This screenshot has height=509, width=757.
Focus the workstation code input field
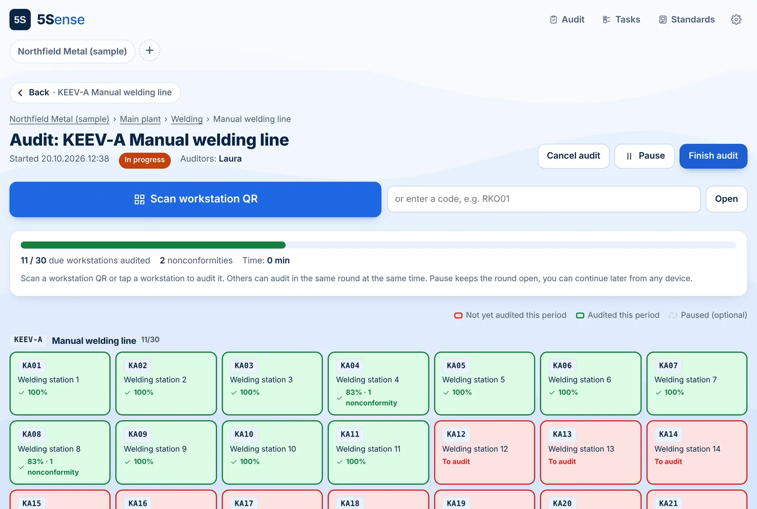pos(544,199)
